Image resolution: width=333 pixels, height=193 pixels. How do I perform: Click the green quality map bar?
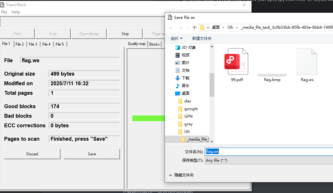pos(148,118)
